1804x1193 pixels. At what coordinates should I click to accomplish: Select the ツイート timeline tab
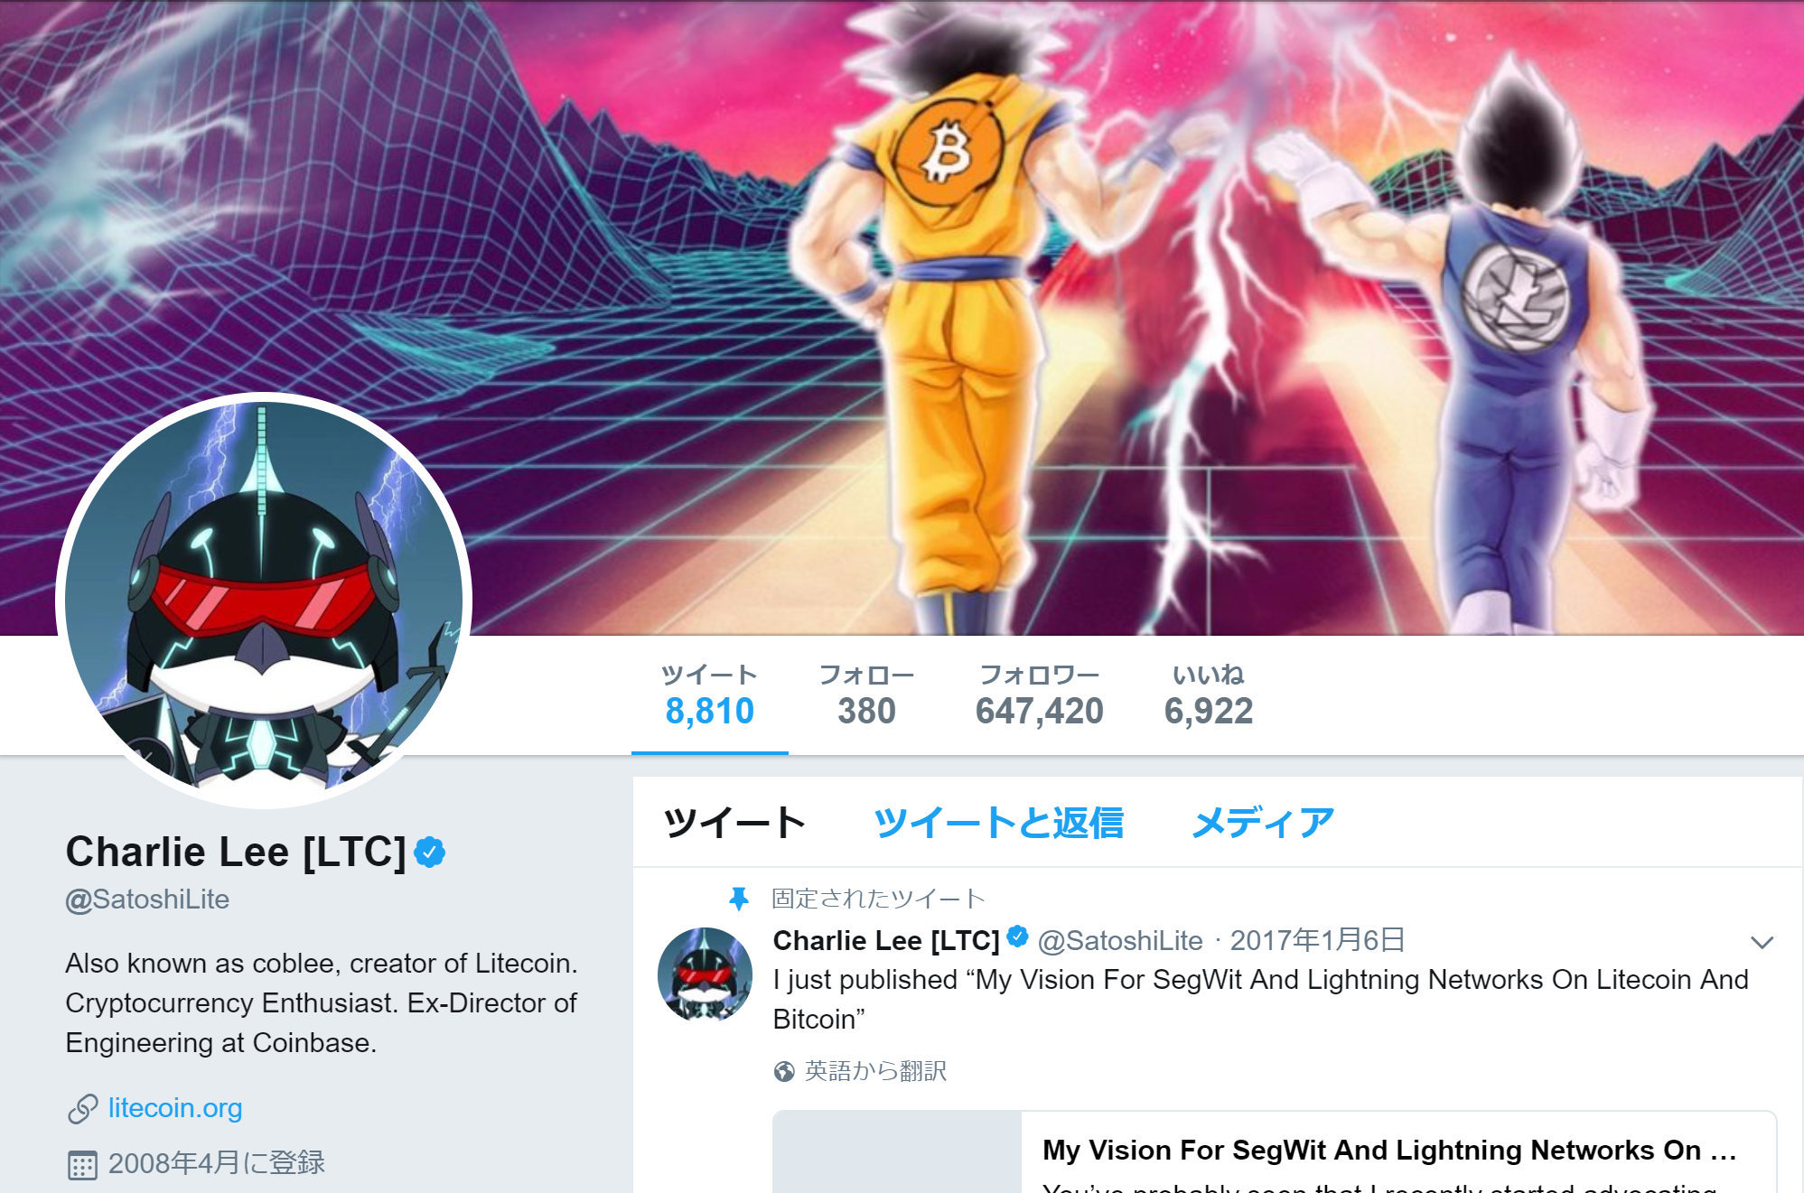pos(734,823)
